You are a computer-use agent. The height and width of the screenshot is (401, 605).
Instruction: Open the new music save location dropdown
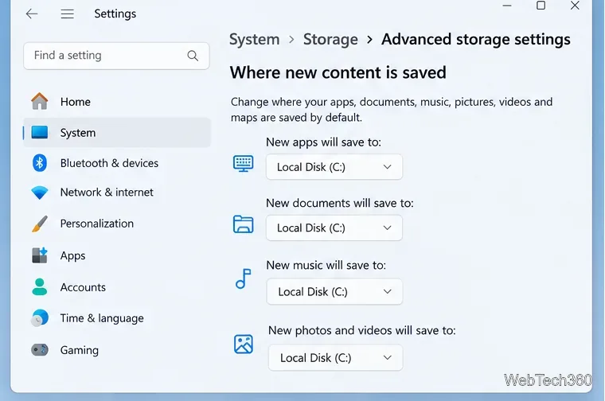[334, 292]
